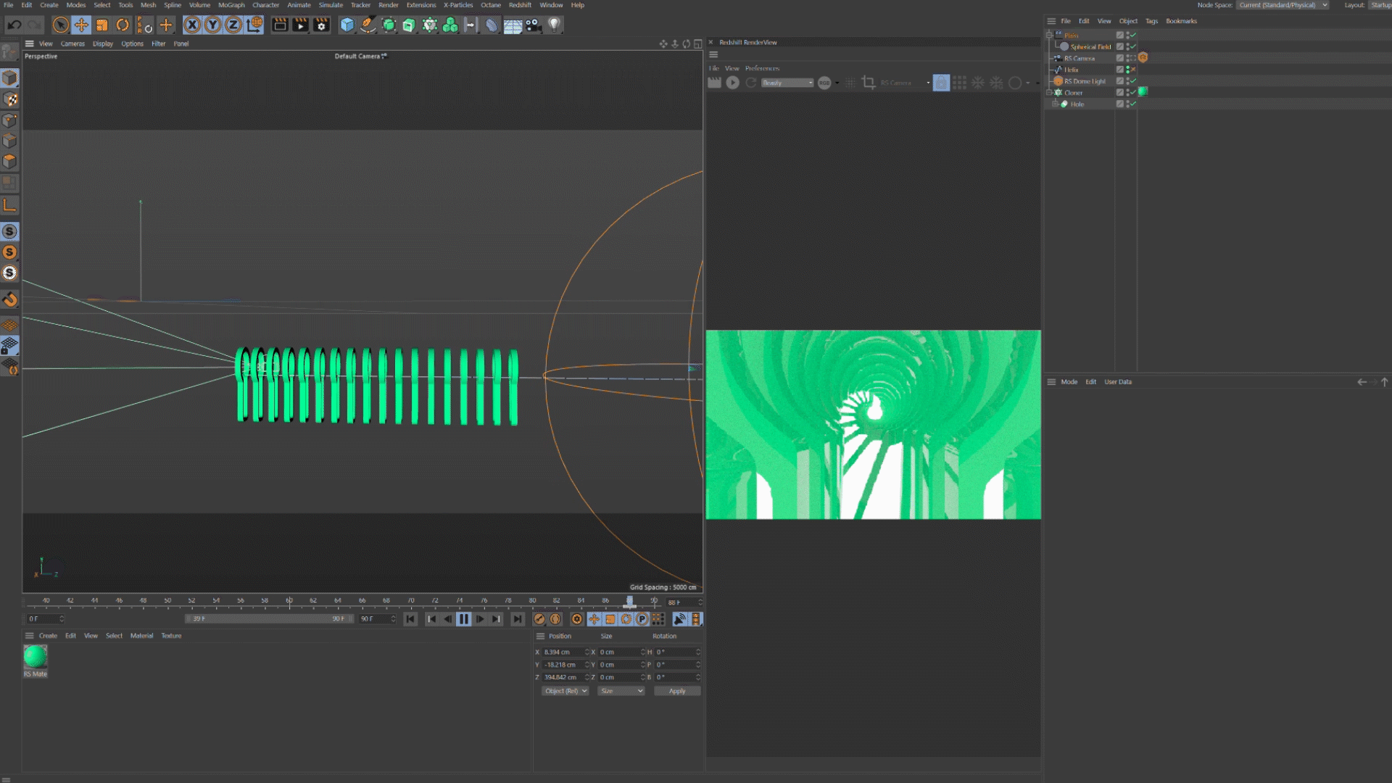Toggle the checkmark next to RS Dome Light

[1132, 81]
